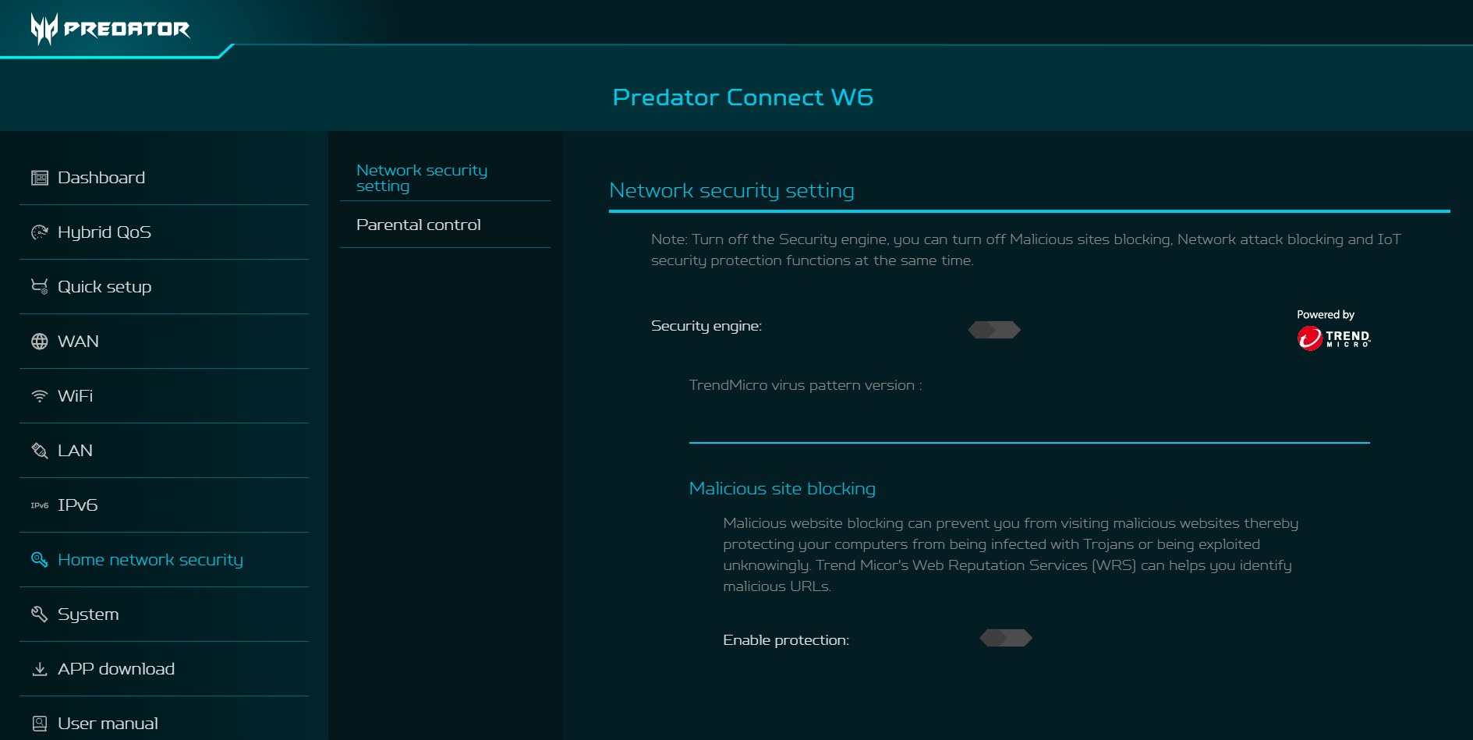Screen dimensions: 1473x740
Task: Go to the WiFi settings page
Action: click(x=75, y=396)
